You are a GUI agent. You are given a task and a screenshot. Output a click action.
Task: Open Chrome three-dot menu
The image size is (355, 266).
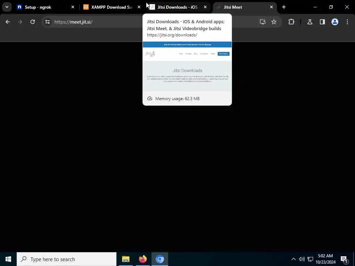point(347,22)
